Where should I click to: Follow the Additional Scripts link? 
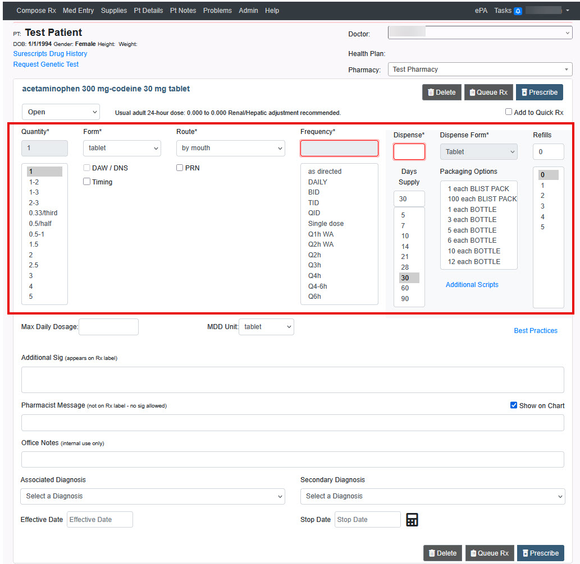(x=472, y=285)
